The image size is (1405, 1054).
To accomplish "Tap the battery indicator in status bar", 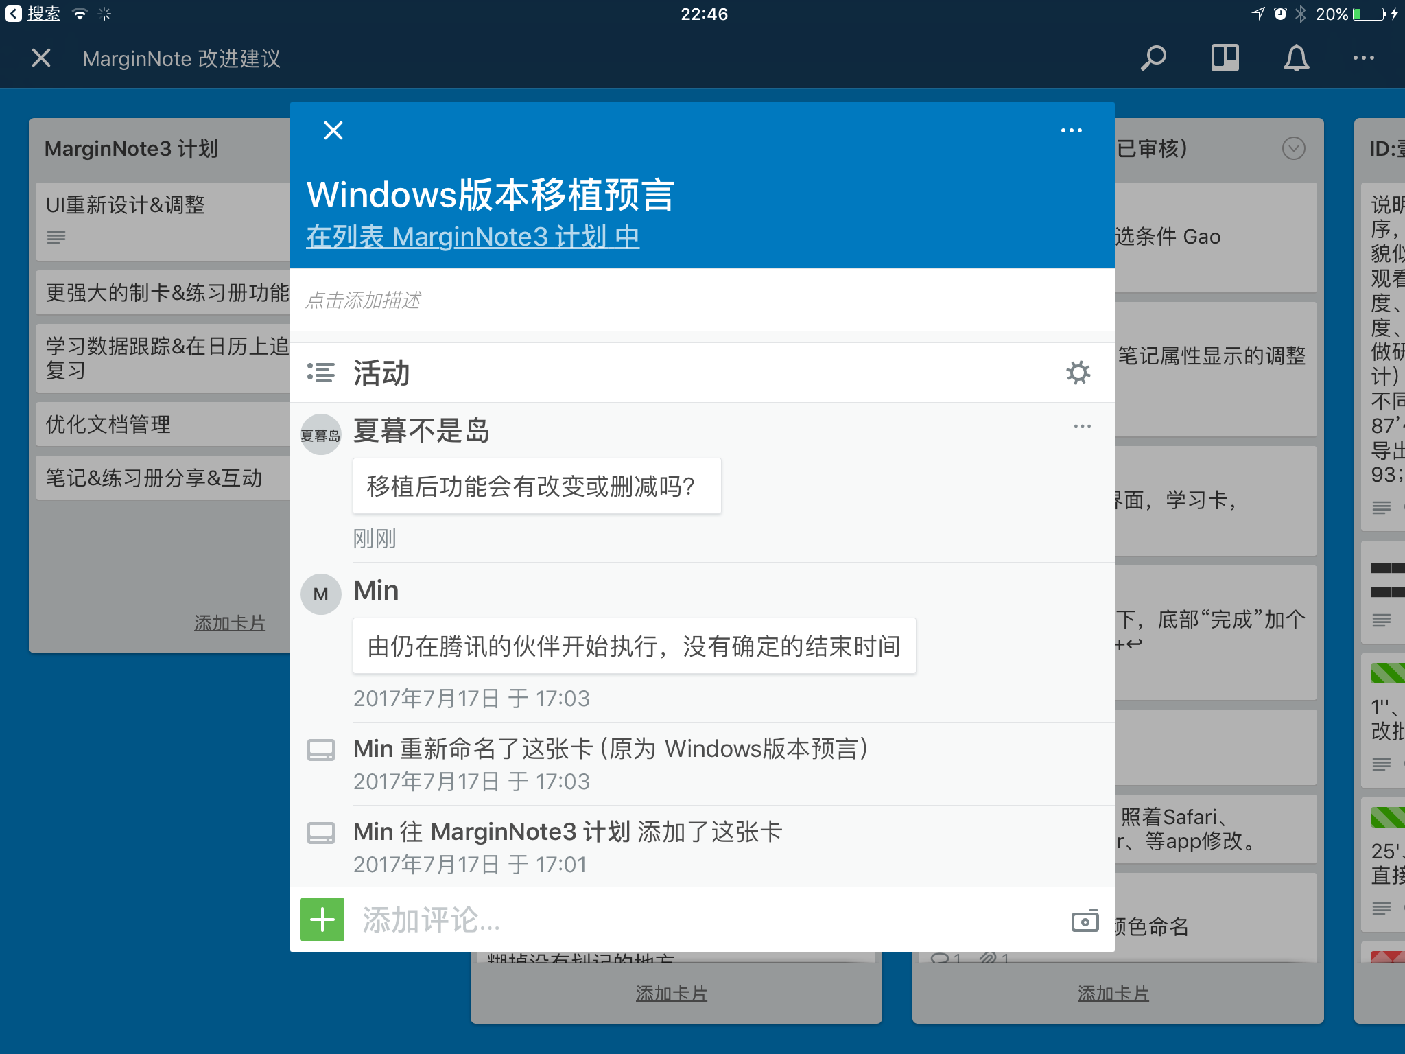I will [1369, 14].
